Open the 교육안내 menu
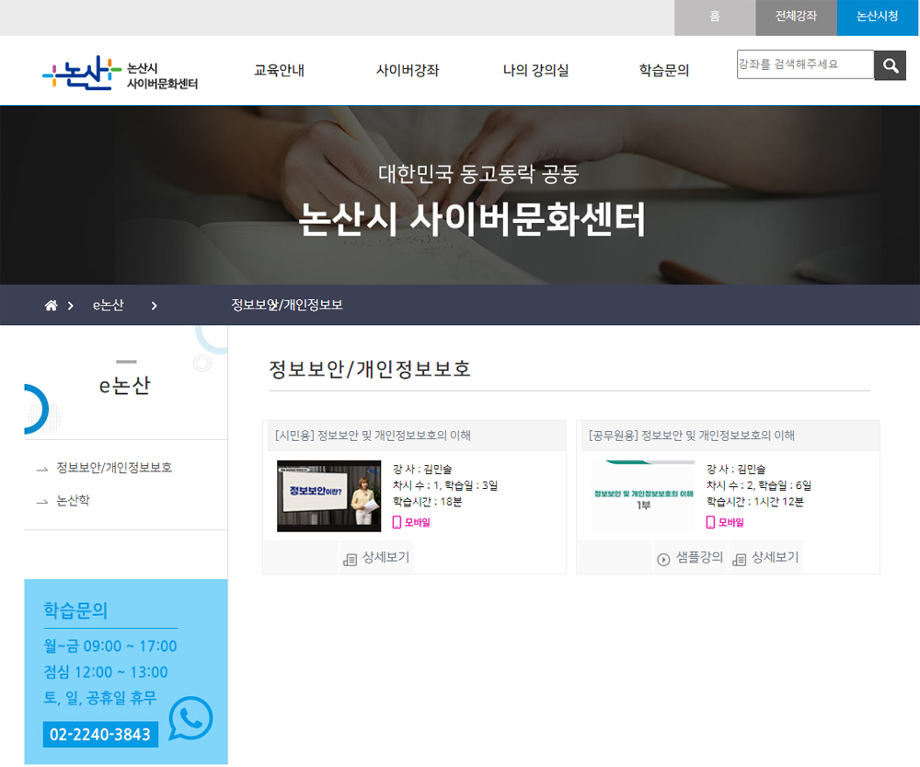920x767 pixels. tap(280, 71)
